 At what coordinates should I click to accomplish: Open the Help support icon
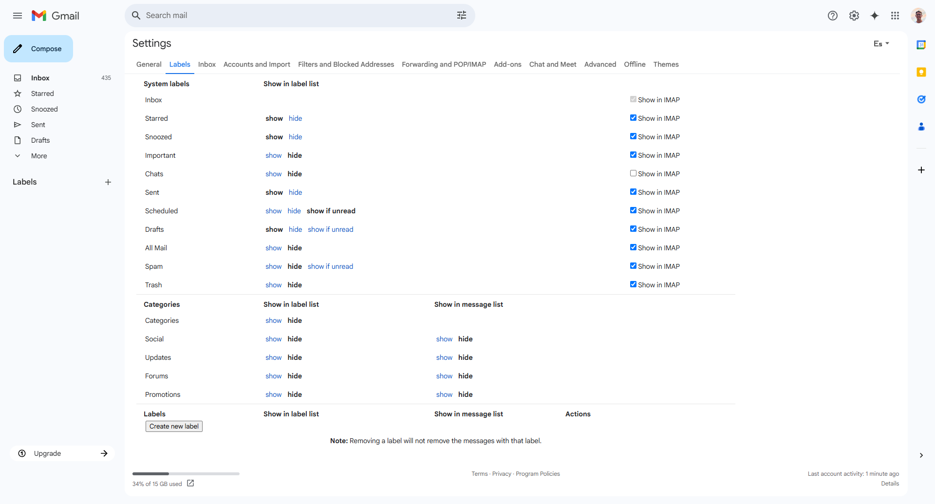point(832,16)
